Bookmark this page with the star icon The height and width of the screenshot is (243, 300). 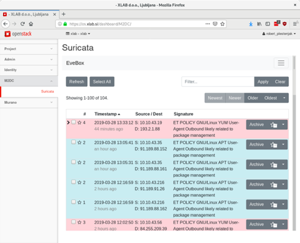point(222,24)
